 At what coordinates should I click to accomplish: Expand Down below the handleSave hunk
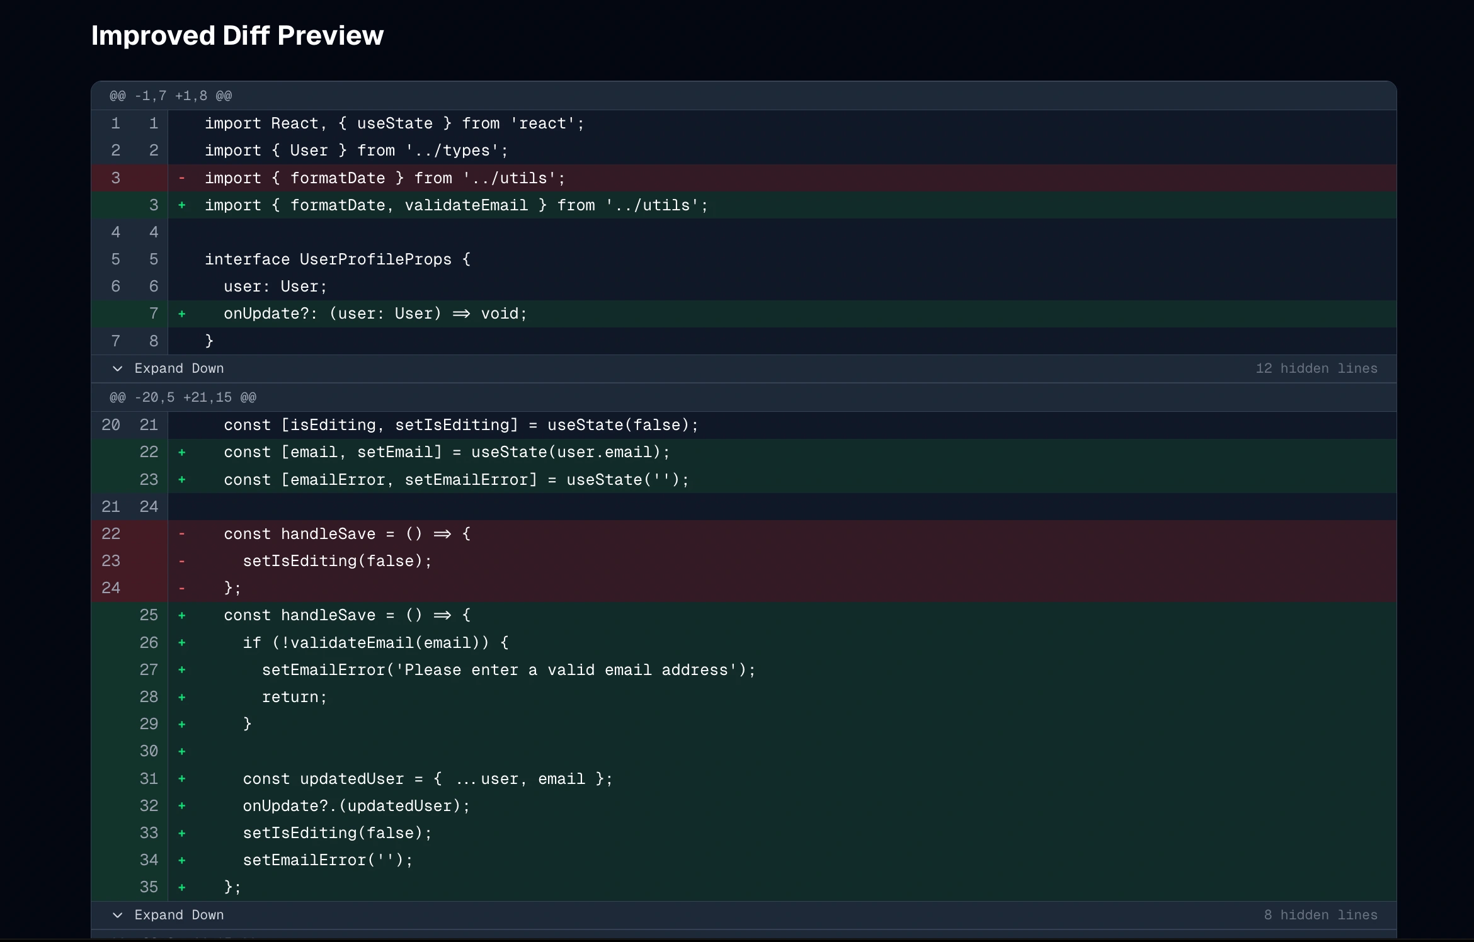click(179, 916)
